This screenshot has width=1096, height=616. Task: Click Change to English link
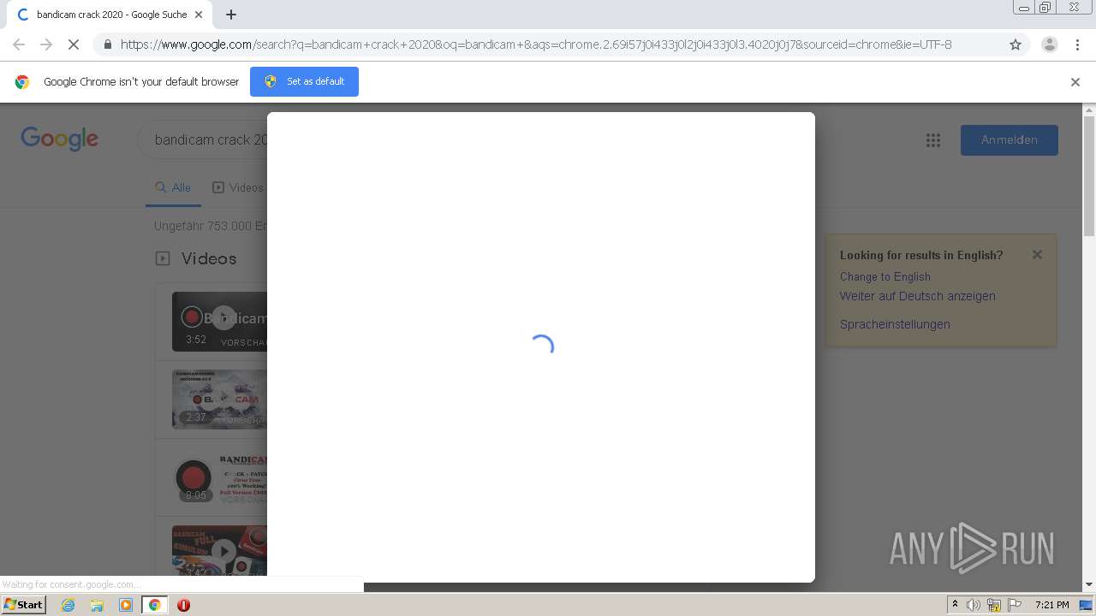tap(885, 276)
